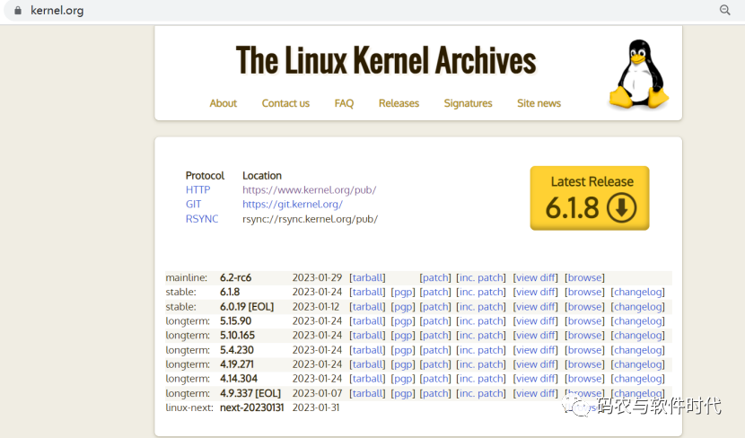The height and width of the screenshot is (438, 745).
Task: Open patch for 6.0.19 [EOL]
Action: [x=435, y=306]
